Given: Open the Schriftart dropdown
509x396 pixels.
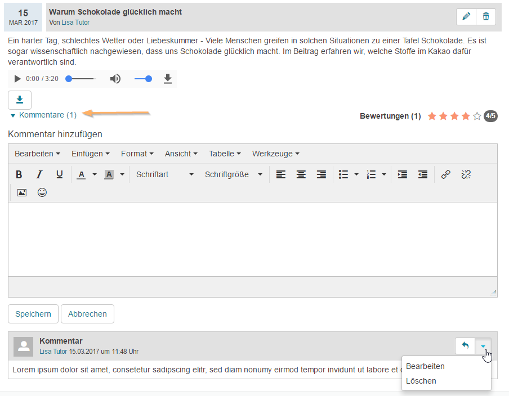Looking at the screenshot, I should [x=163, y=174].
